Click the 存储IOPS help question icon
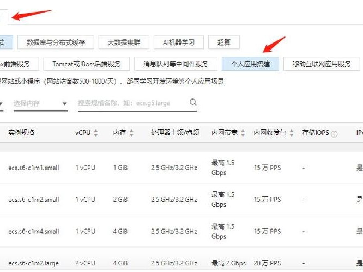Image resolution: width=363 pixels, height=272 pixels. [x=334, y=134]
